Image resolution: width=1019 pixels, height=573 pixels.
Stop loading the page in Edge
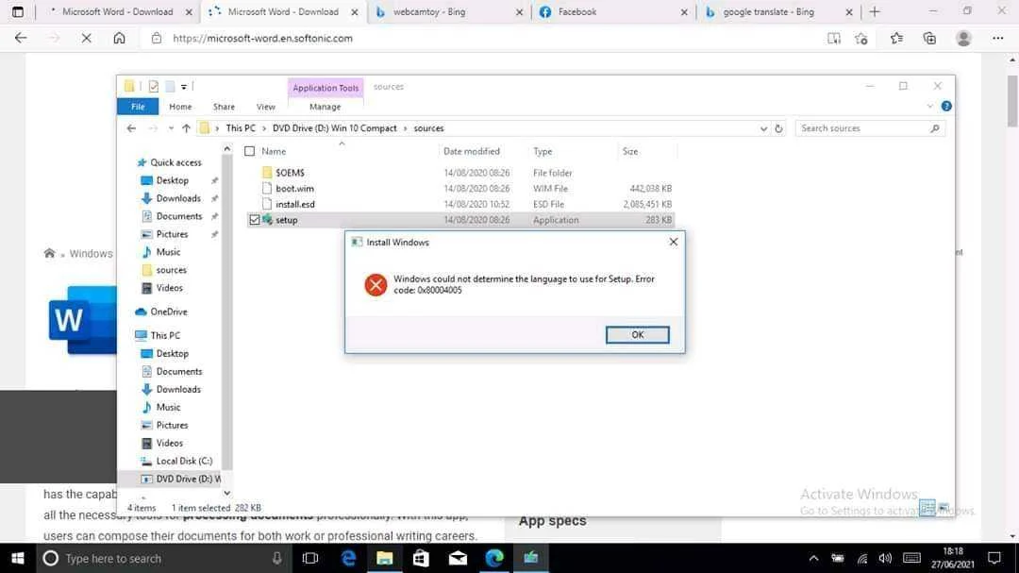tap(86, 39)
